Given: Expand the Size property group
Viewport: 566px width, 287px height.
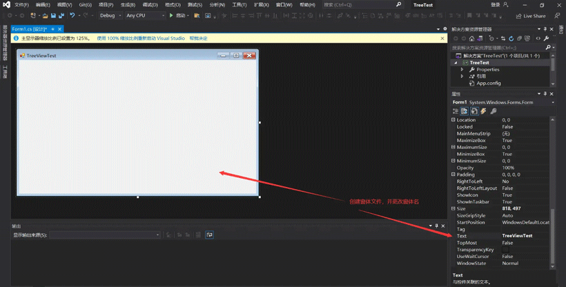Looking at the screenshot, I should pyautogui.click(x=453, y=208).
